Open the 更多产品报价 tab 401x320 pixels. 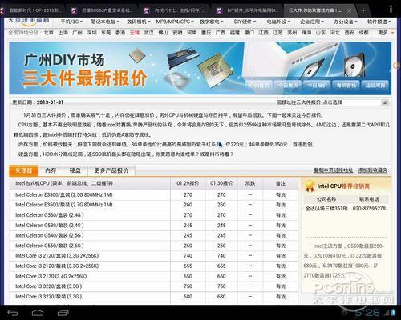[111, 170]
